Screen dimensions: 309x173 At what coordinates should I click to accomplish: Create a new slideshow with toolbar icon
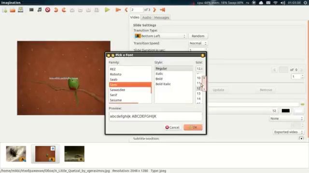(x=5, y=10)
